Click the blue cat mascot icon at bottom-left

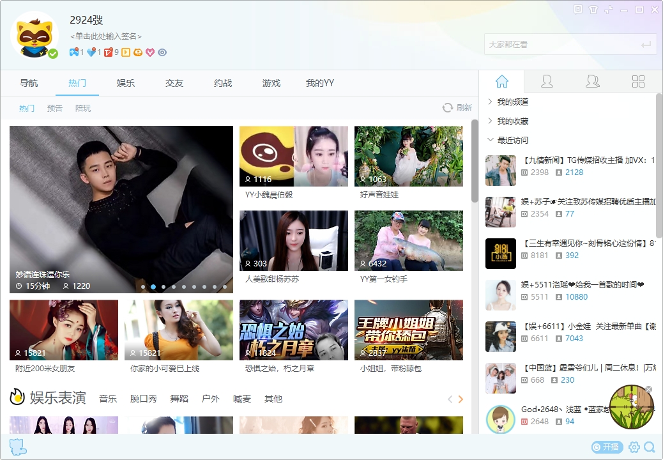coord(18,447)
